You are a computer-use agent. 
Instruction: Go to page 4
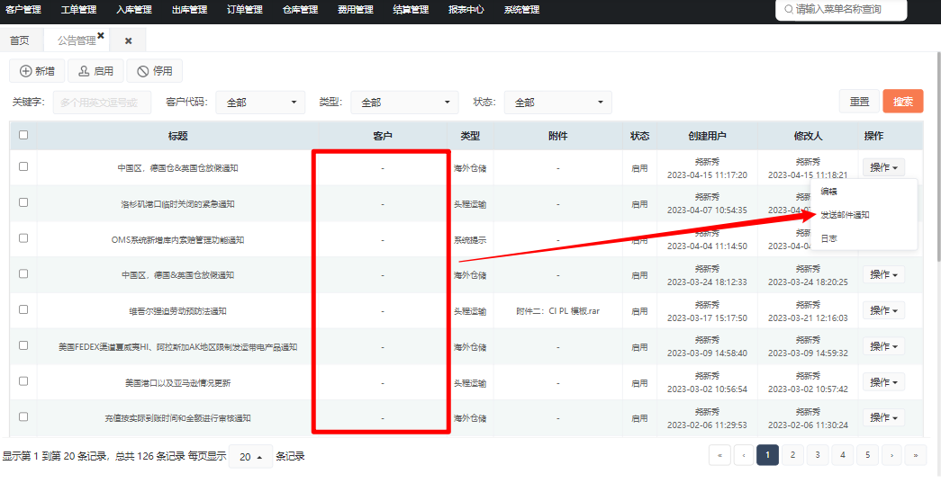pyautogui.click(x=843, y=455)
